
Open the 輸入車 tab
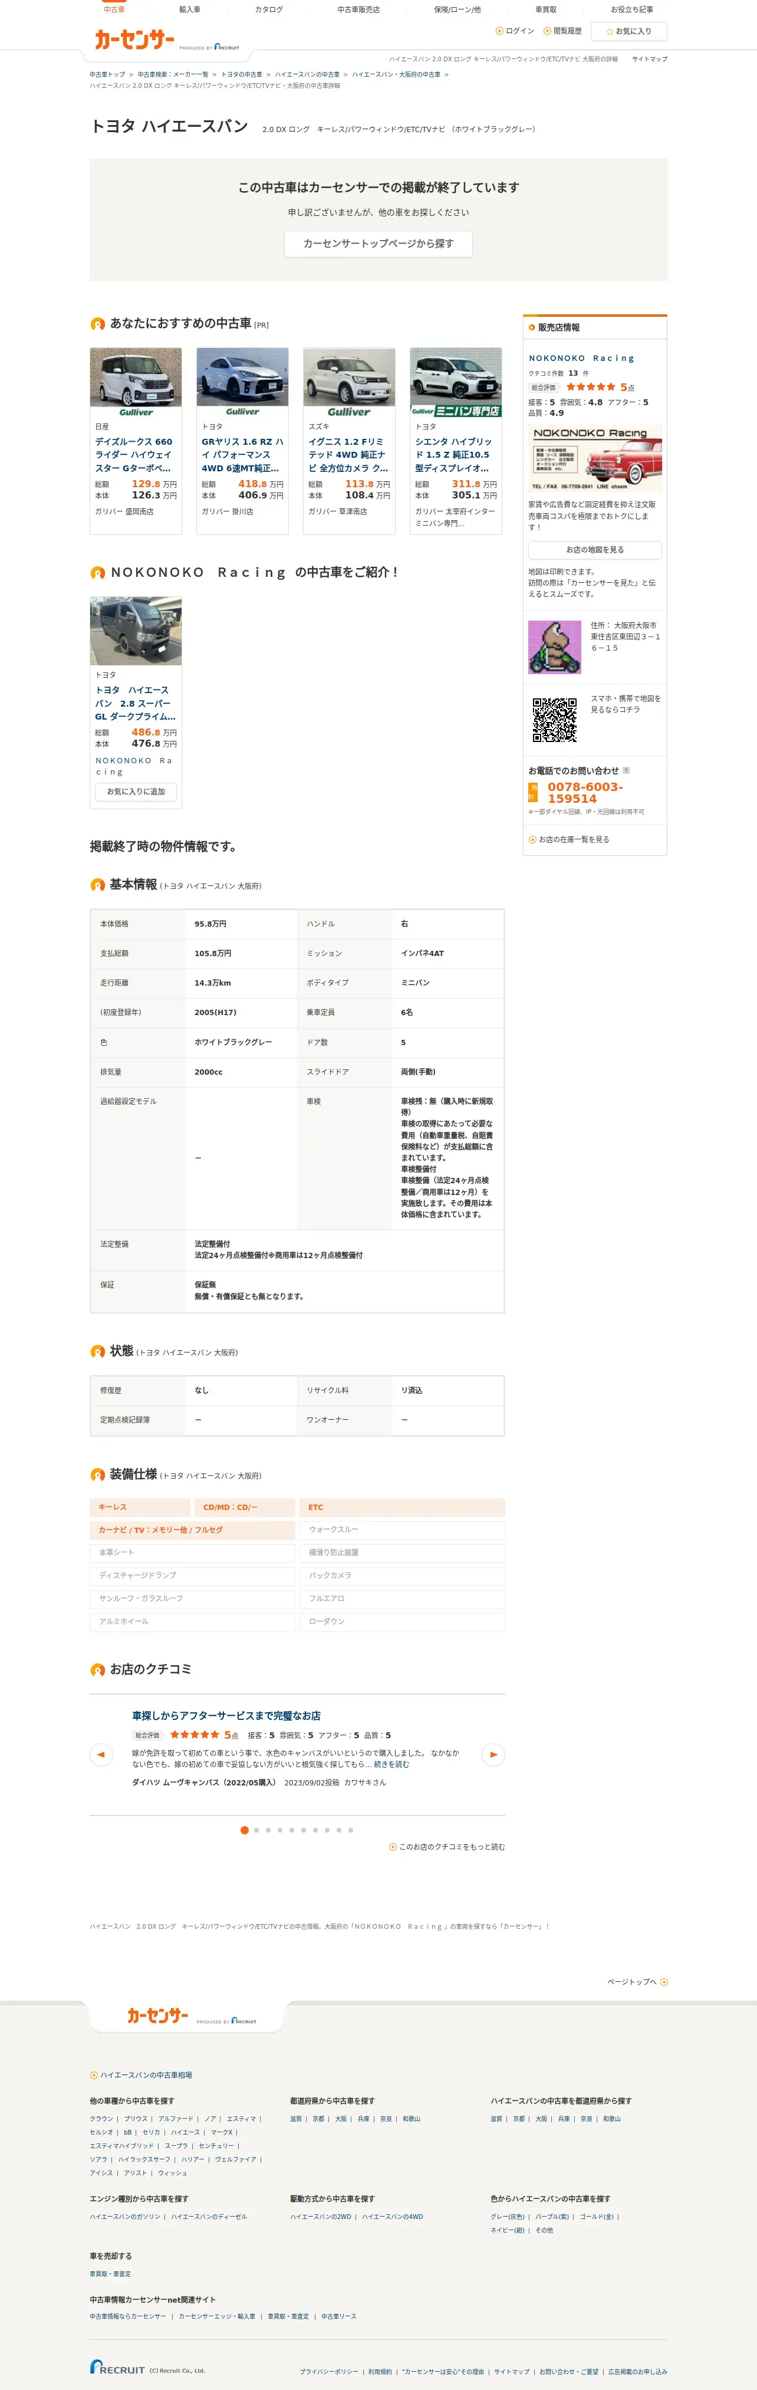click(189, 9)
